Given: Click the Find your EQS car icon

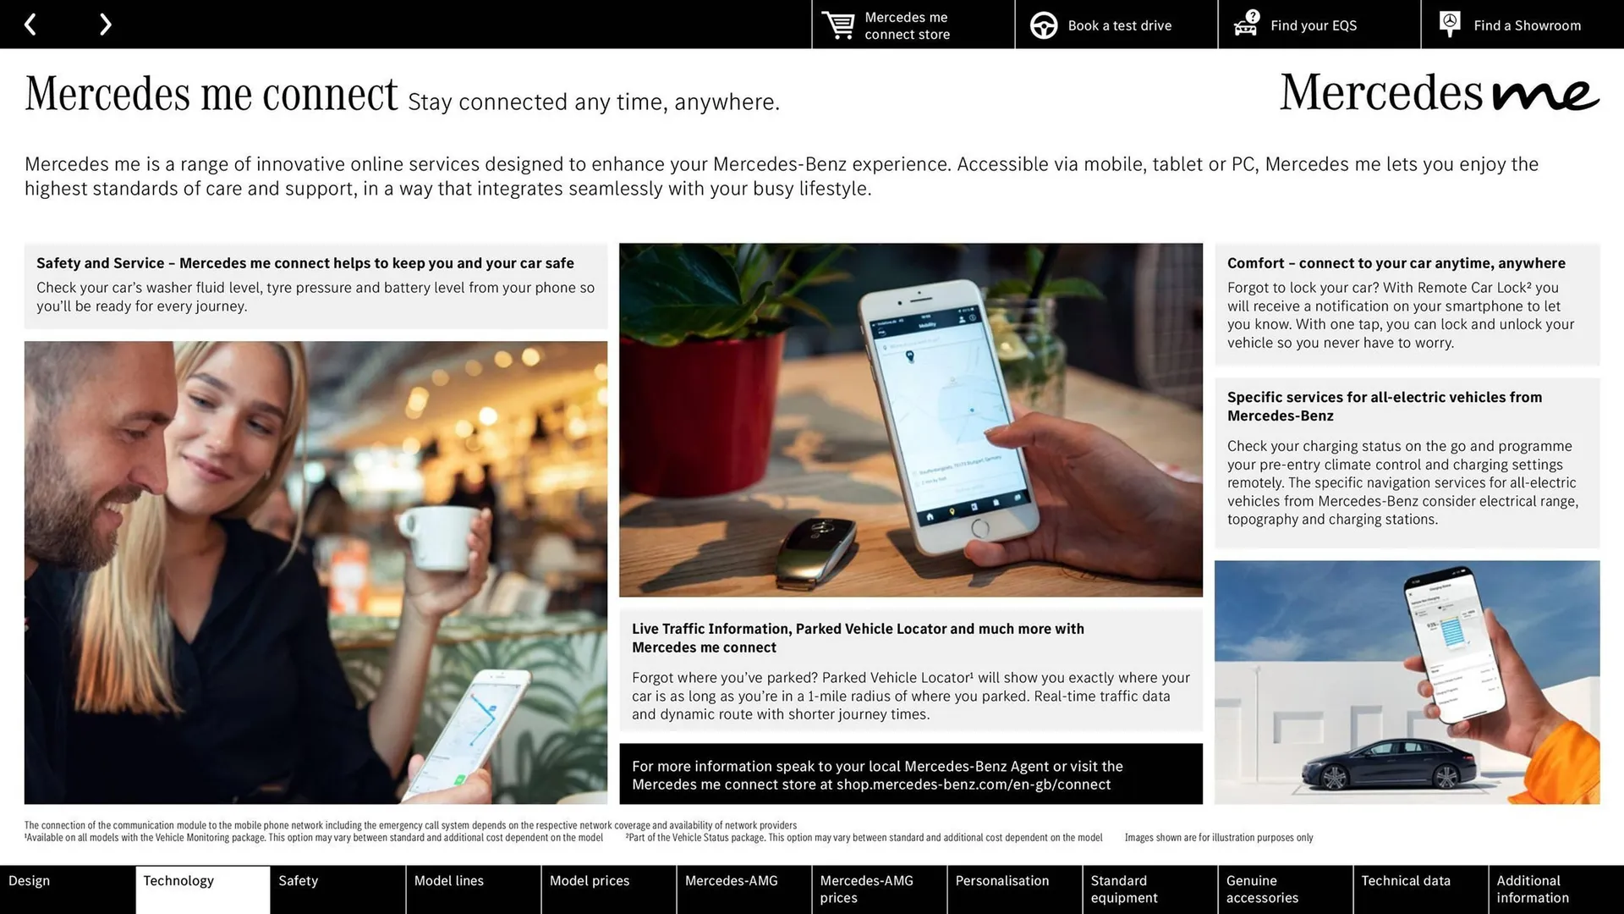Looking at the screenshot, I should point(1243,25).
